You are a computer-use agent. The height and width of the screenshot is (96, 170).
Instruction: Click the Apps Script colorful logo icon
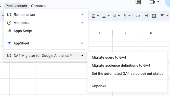click(x=9, y=31)
